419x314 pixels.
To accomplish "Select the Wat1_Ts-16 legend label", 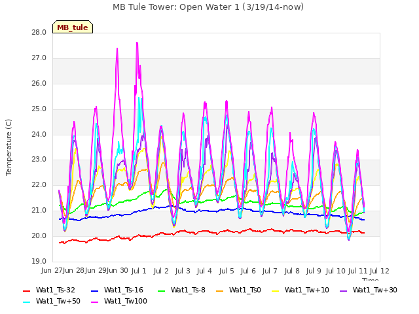I will tap(124, 290).
